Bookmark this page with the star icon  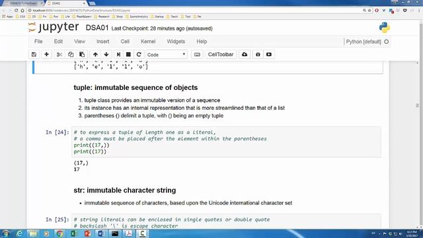[369, 11]
